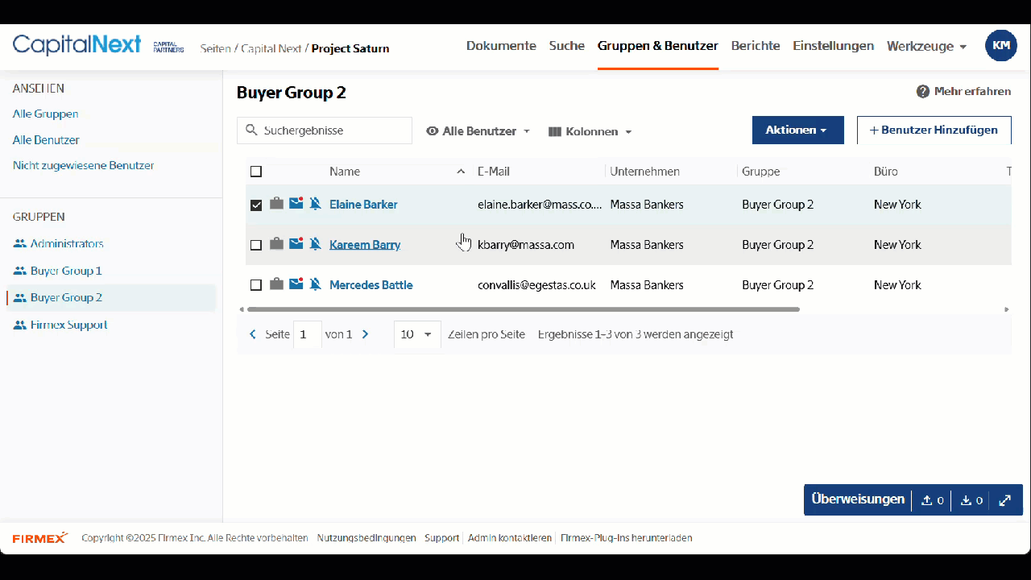Click mail envelope icon in Elaine Barker row
The image size is (1031, 580).
coord(296,203)
